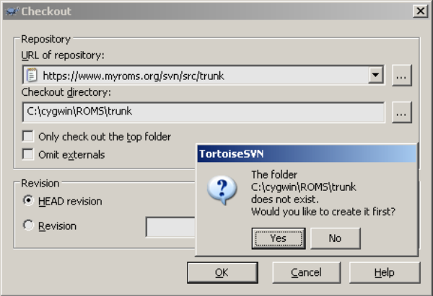Click the revision number input field
The height and width of the screenshot is (296, 433).
pyautogui.click(x=170, y=227)
